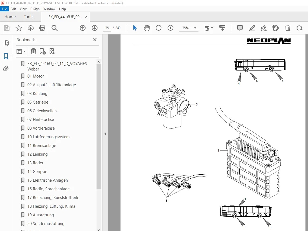Go to the previous page with the up arrow
The height and width of the screenshot is (231, 308).
(x=83, y=28)
